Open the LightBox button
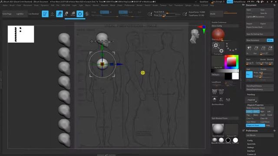278x156 pixels. click(20, 14)
